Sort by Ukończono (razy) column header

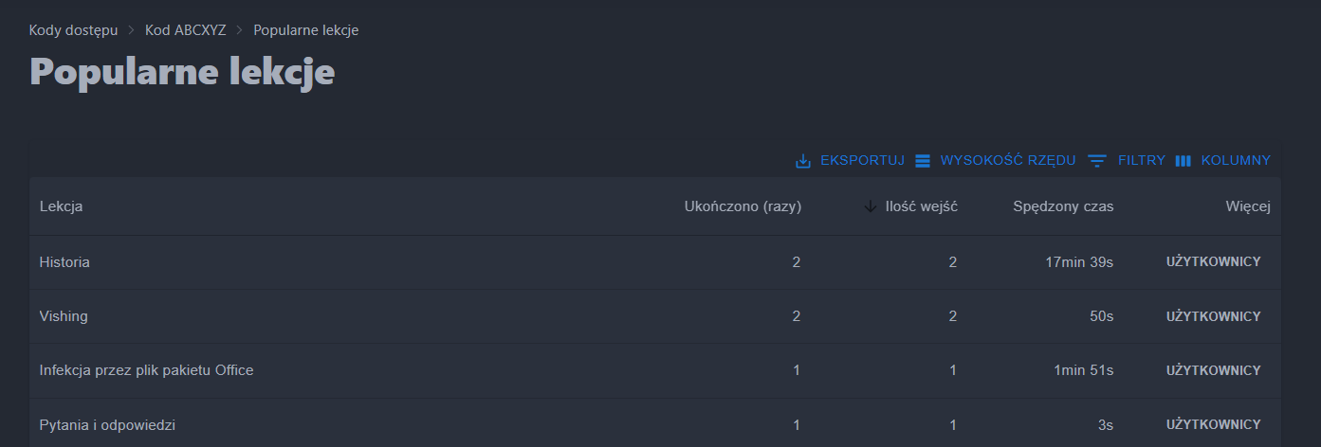[743, 206]
